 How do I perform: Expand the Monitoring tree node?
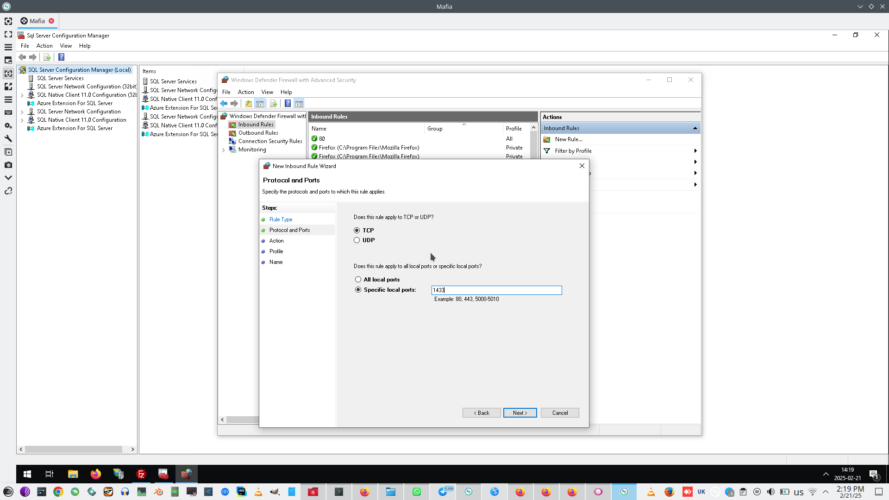pyautogui.click(x=224, y=150)
